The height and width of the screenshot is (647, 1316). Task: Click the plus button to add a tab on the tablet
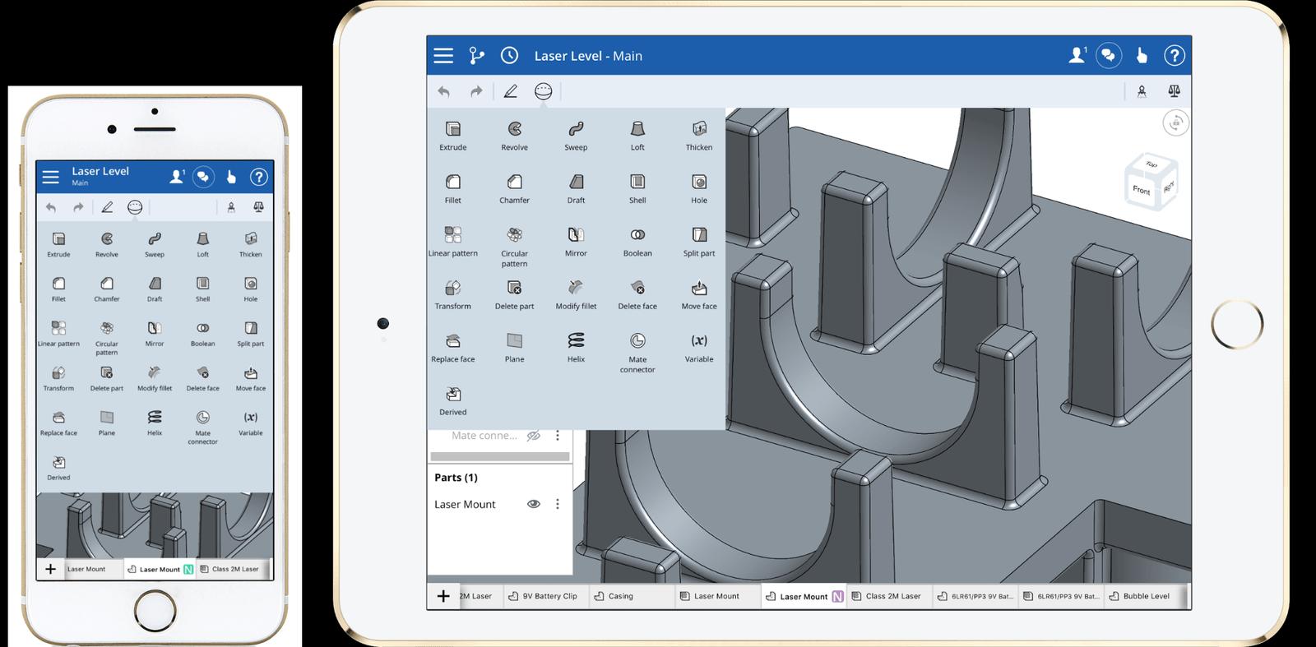point(443,596)
